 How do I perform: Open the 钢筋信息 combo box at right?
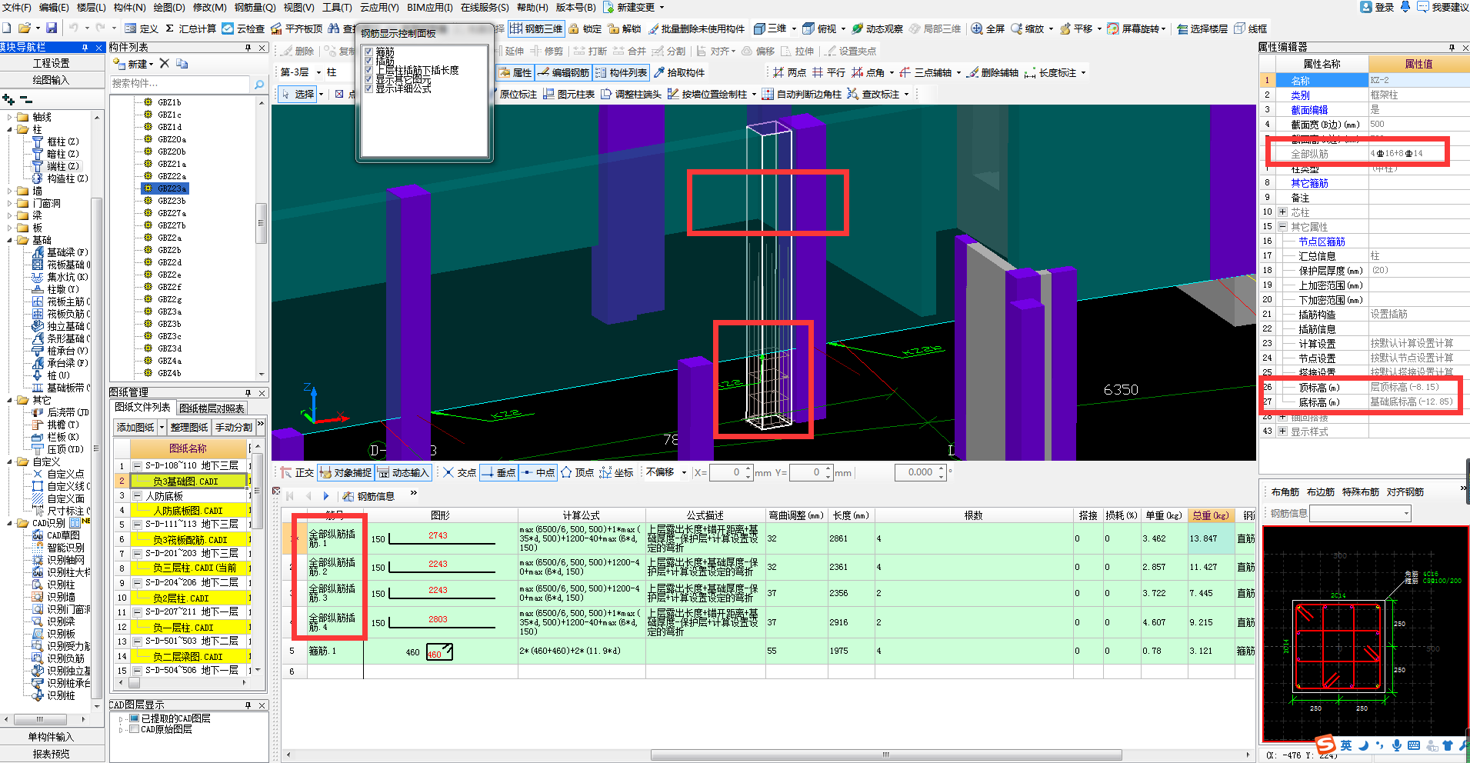[1360, 513]
